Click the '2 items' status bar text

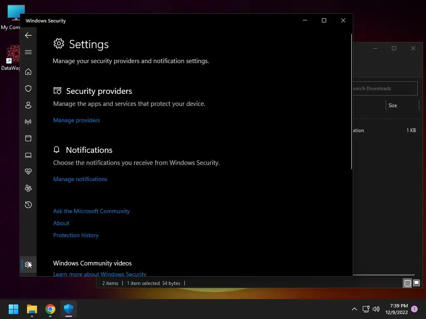pos(110,283)
